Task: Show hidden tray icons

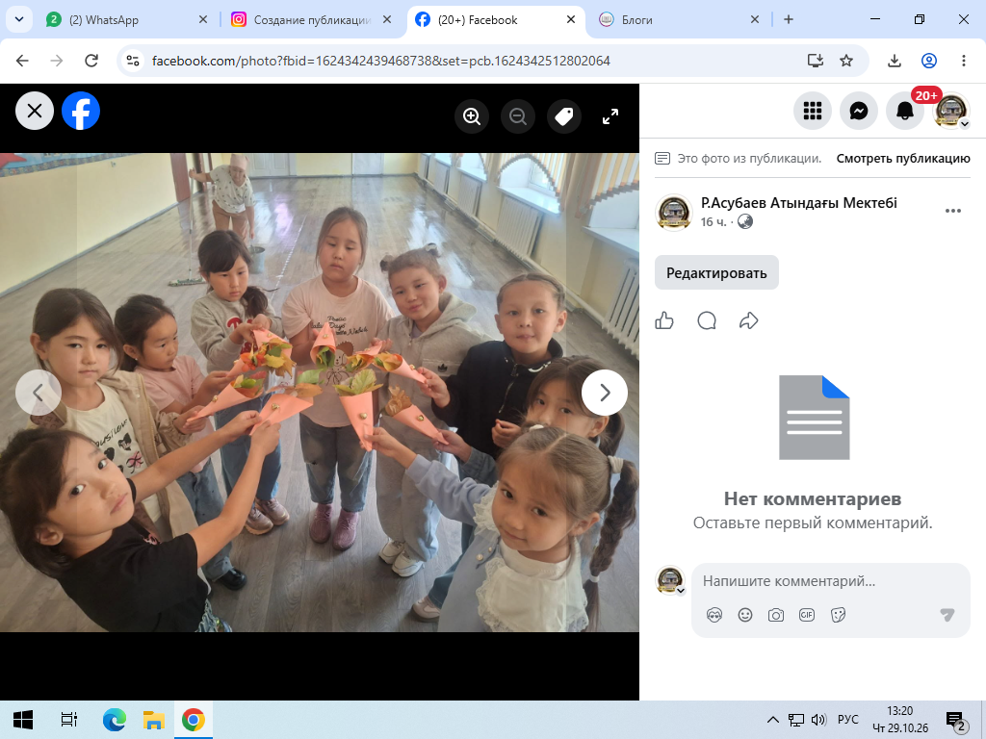Action: 773,720
